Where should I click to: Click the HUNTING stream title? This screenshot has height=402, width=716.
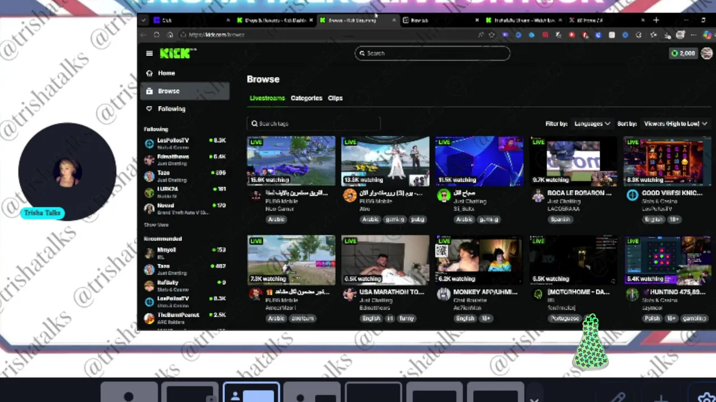[673, 292]
